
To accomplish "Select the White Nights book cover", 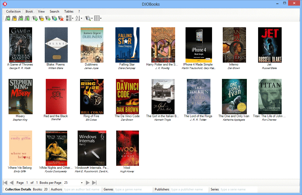I will coord(56,148).
